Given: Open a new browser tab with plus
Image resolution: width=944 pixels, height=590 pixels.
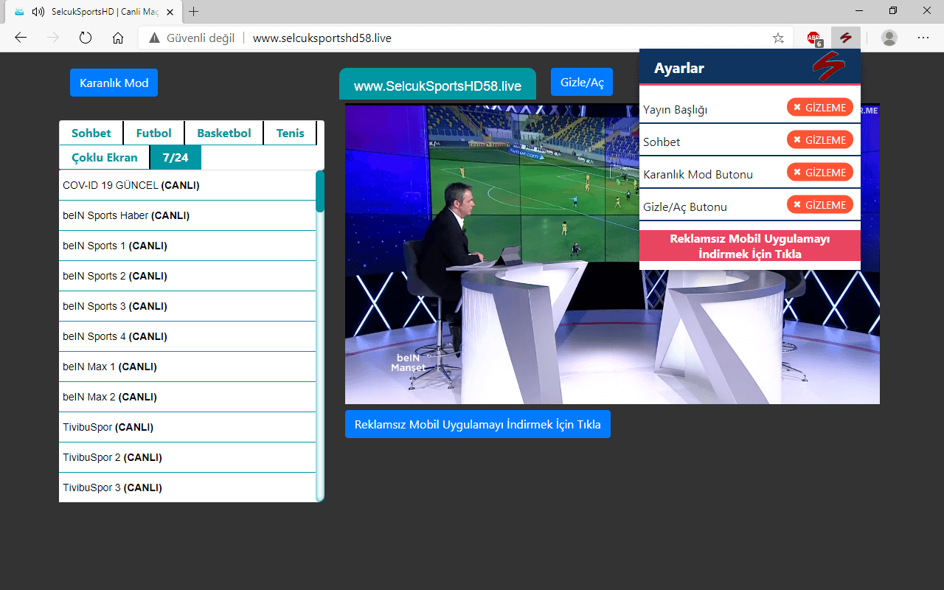Looking at the screenshot, I should tap(194, 12).
